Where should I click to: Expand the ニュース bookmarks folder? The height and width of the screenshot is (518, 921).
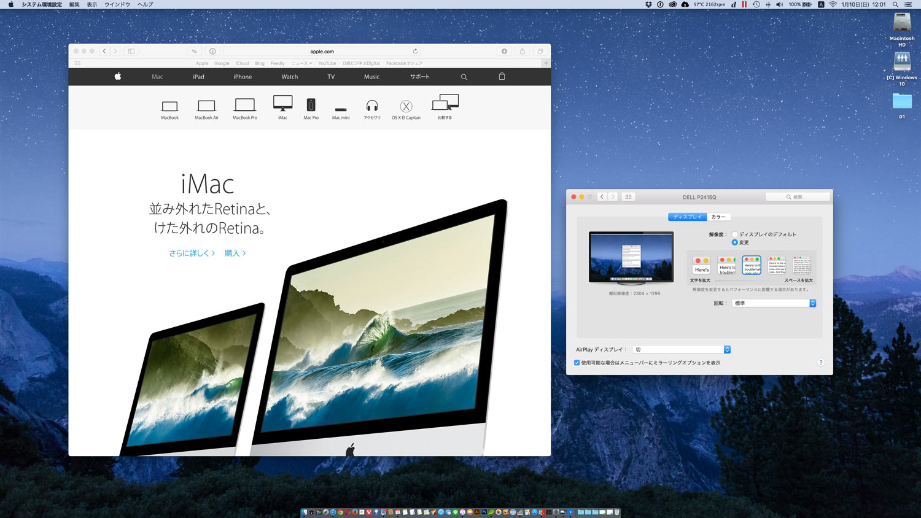click(x=301, y=63)
